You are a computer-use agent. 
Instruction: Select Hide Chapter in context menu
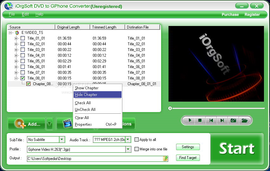click(x=97, y=95)
